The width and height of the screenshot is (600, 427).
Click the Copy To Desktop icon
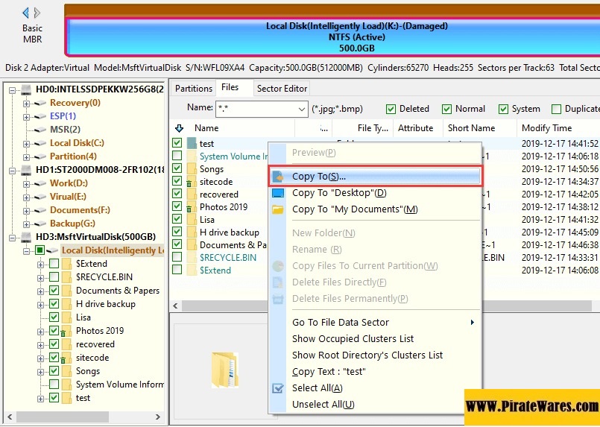pyautogui.click(x=278, y=193)
